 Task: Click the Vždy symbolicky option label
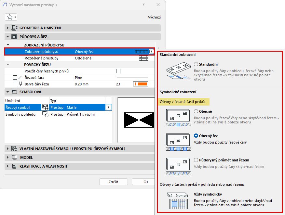click(x=208, y=194)
